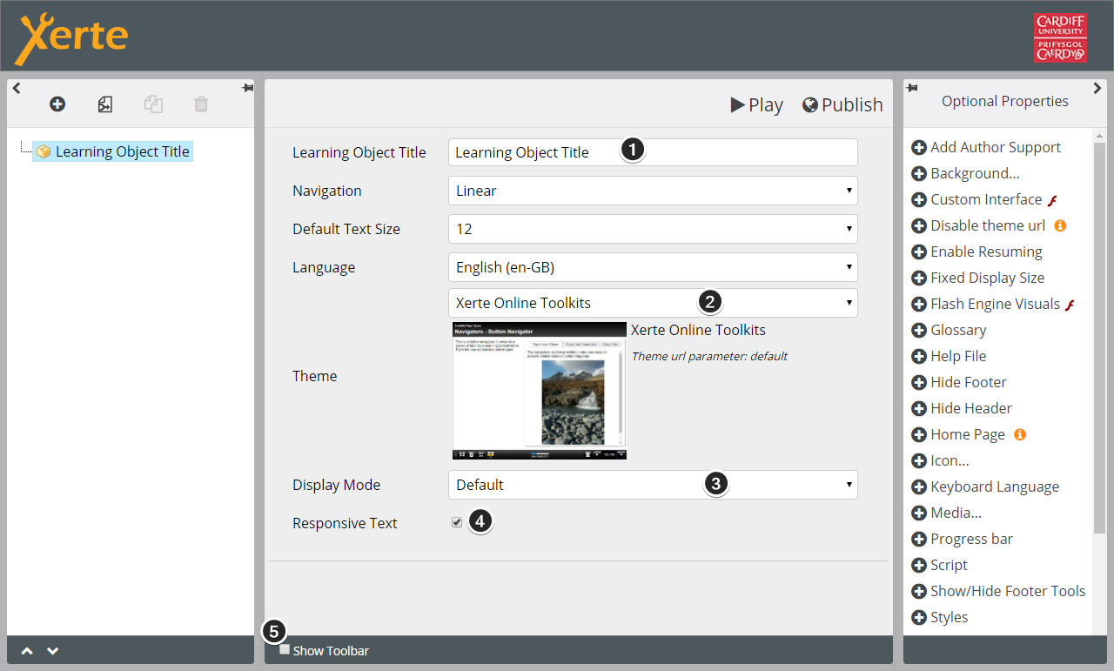This screenshot has width=1114, height=671.
Task: Click the duplicate page icon in tree toolbar
Action: tap(105, 104)
